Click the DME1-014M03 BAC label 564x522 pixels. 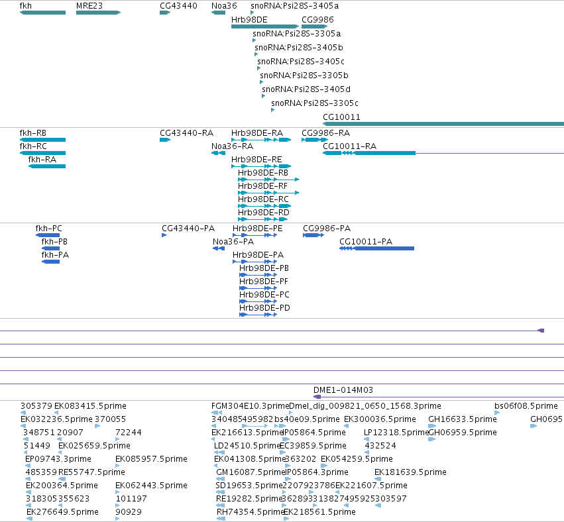(343, 390)
